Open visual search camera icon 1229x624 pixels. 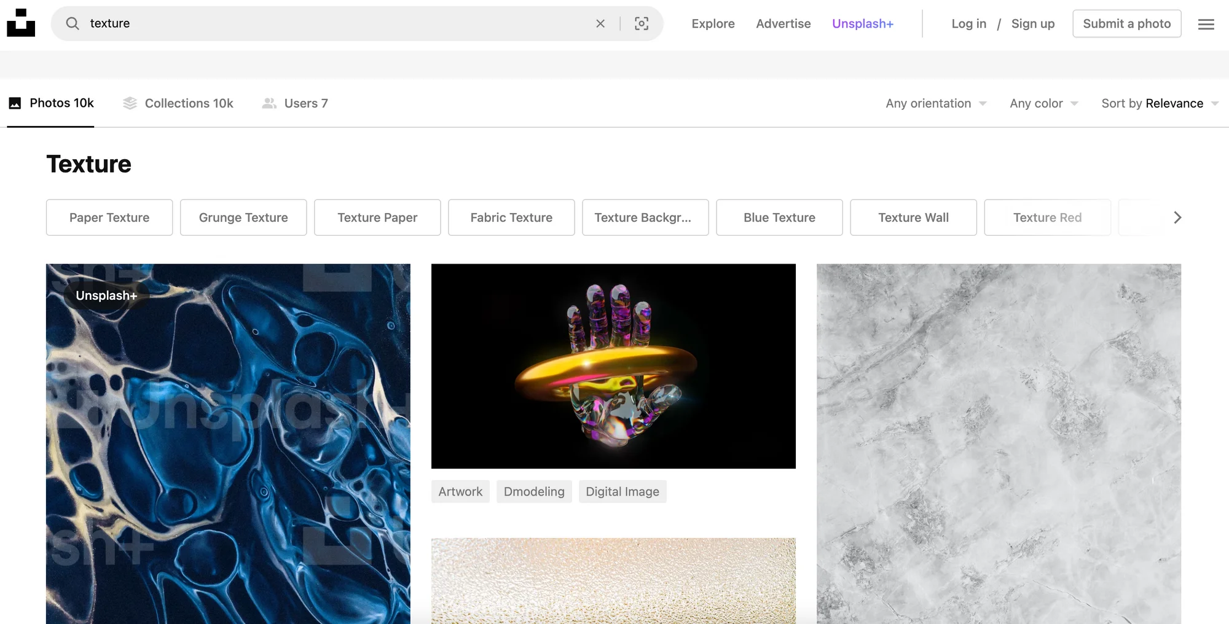tap(642, 23)
